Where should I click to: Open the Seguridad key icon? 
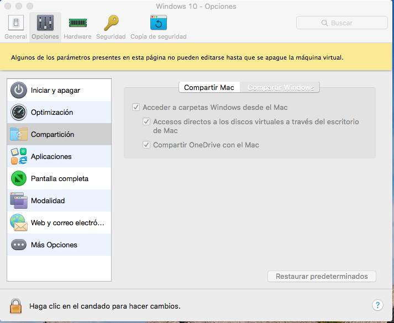(x=111, y=23)
